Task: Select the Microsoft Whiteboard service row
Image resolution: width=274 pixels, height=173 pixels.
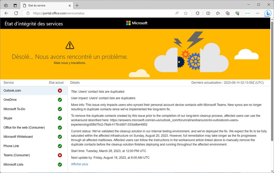Action: [34, 137]
